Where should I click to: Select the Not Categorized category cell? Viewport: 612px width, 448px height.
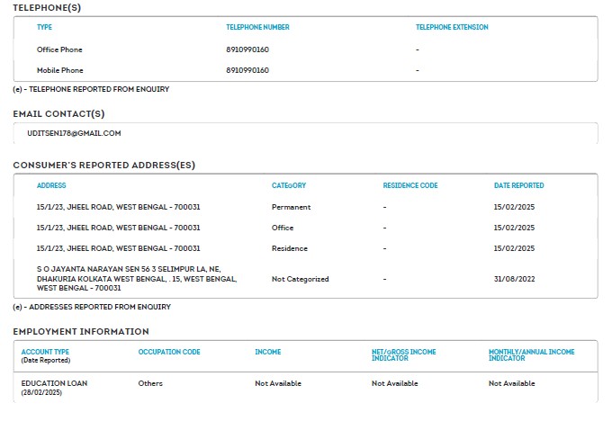301,279
